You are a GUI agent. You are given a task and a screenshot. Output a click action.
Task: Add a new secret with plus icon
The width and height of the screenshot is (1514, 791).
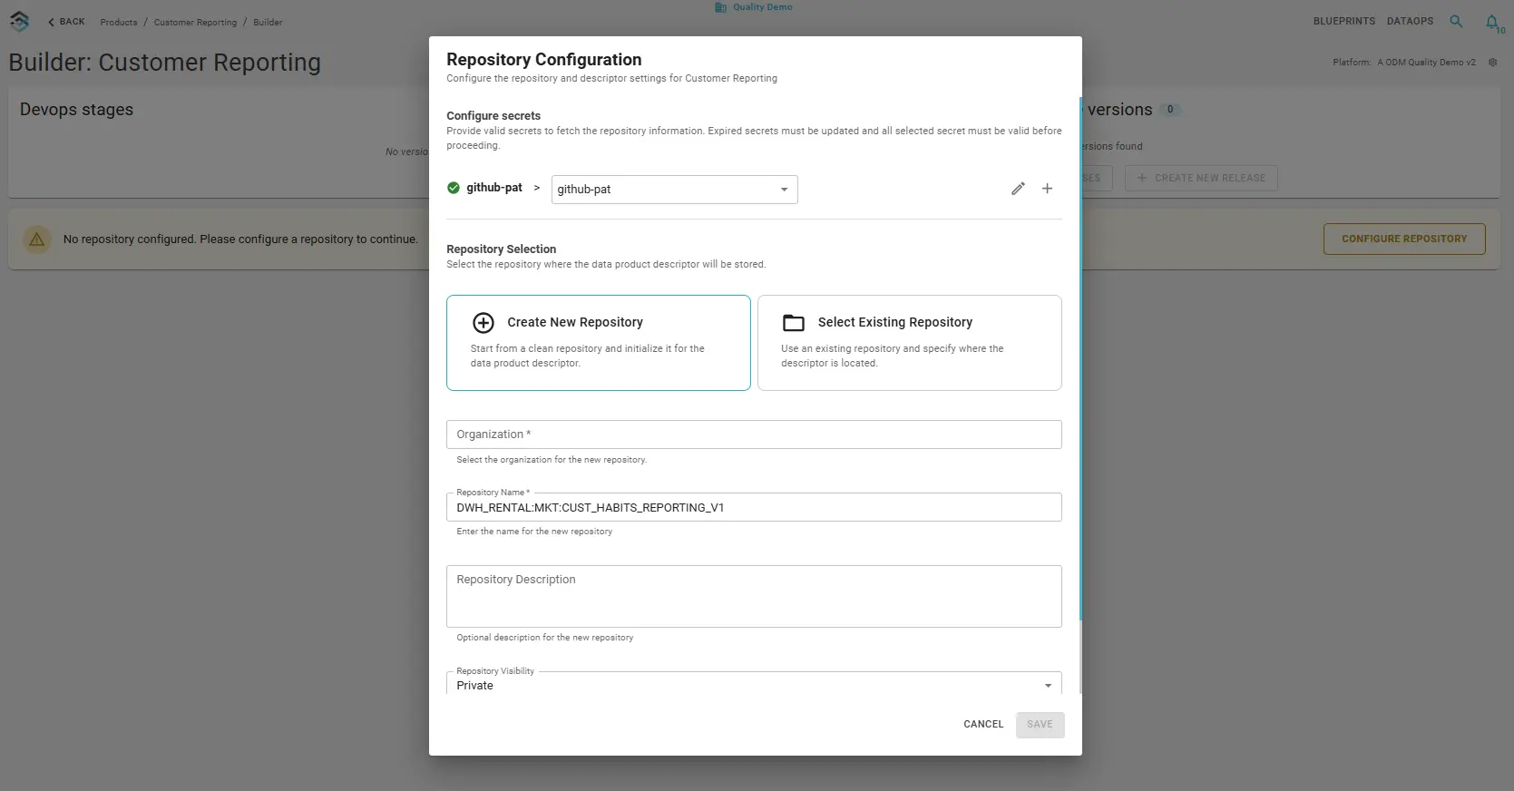pos(1047,189)
